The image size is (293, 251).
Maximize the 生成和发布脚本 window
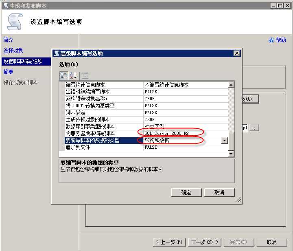[280, 6]
